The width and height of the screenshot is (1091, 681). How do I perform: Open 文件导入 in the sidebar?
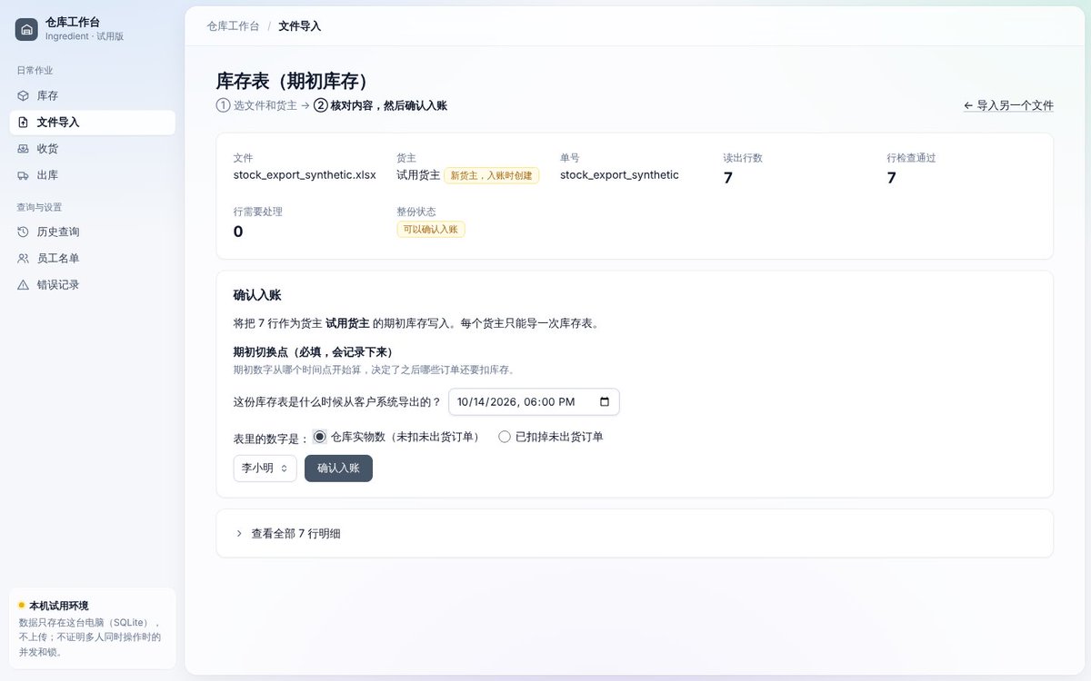coord(92,122)
